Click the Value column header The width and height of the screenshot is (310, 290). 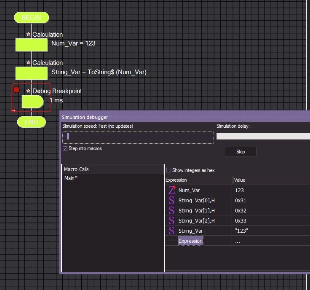pyautogui.click(x=272, y=180)
